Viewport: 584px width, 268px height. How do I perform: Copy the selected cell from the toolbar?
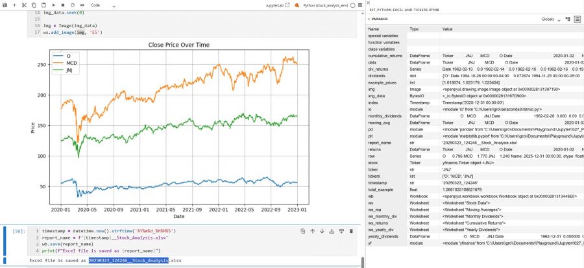[x=34, y=5]
